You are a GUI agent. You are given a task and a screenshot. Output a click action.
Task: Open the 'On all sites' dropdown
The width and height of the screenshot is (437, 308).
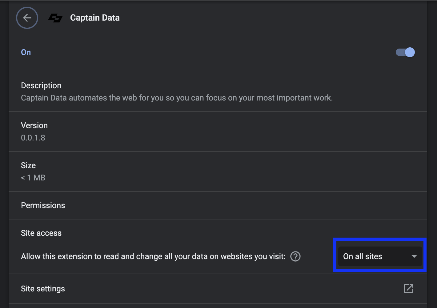point(380,256)
